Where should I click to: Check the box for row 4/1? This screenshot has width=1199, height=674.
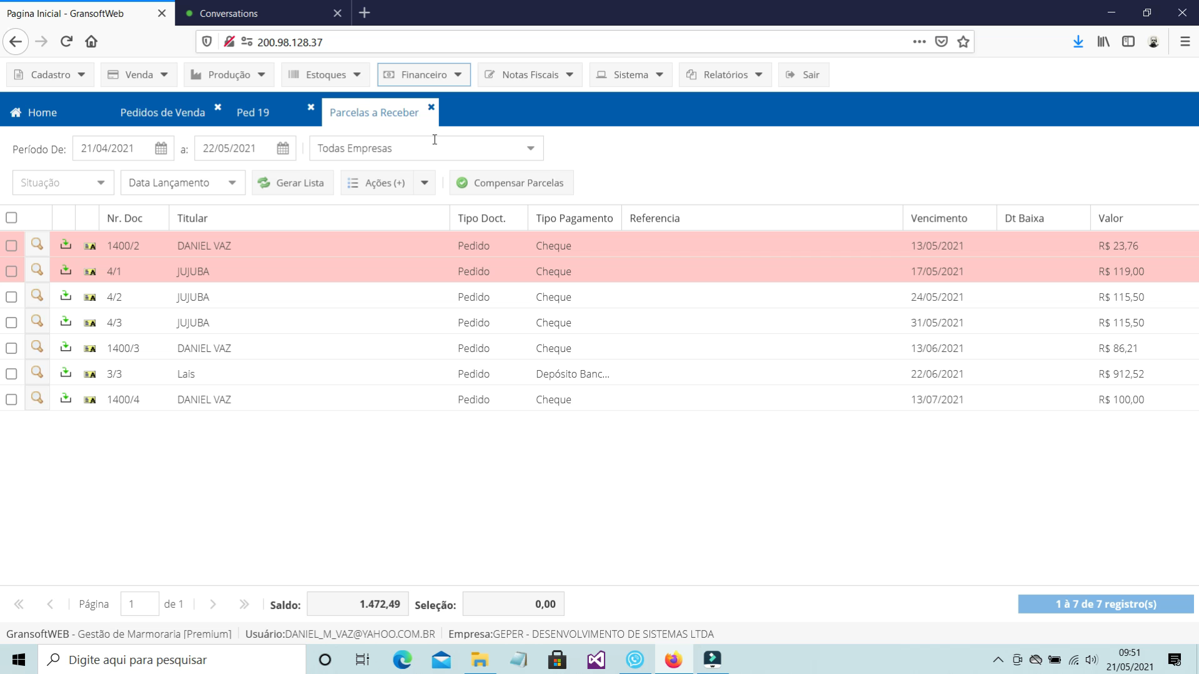point(11,271)
